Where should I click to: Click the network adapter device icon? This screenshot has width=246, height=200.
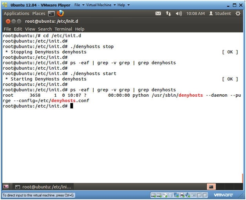(176, 195)
